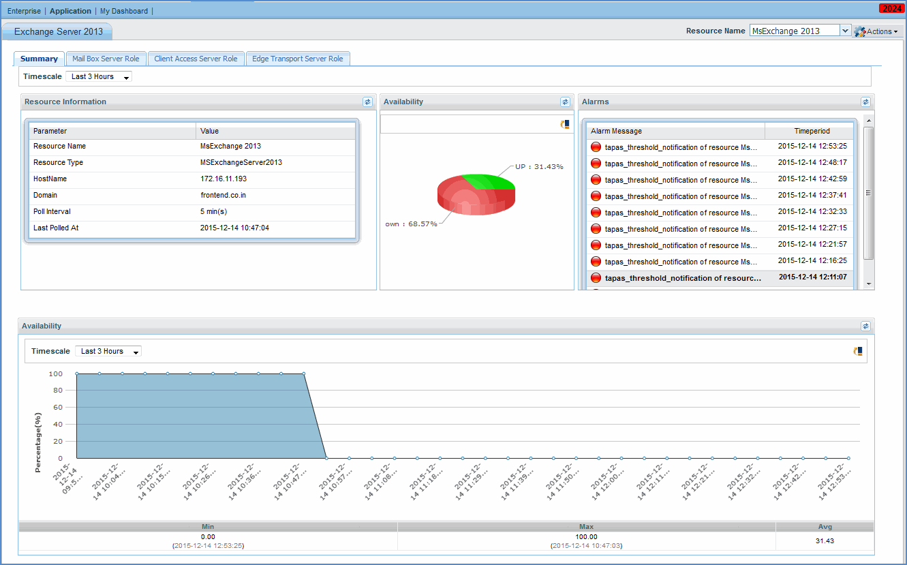Open the My Dashboard link

point(123,11)
